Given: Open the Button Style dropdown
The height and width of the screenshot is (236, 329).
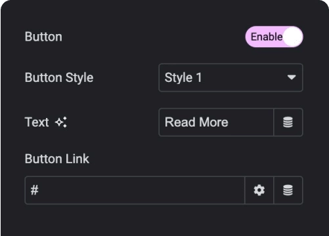Looking at the screenshot, I should tap(230, 77).
